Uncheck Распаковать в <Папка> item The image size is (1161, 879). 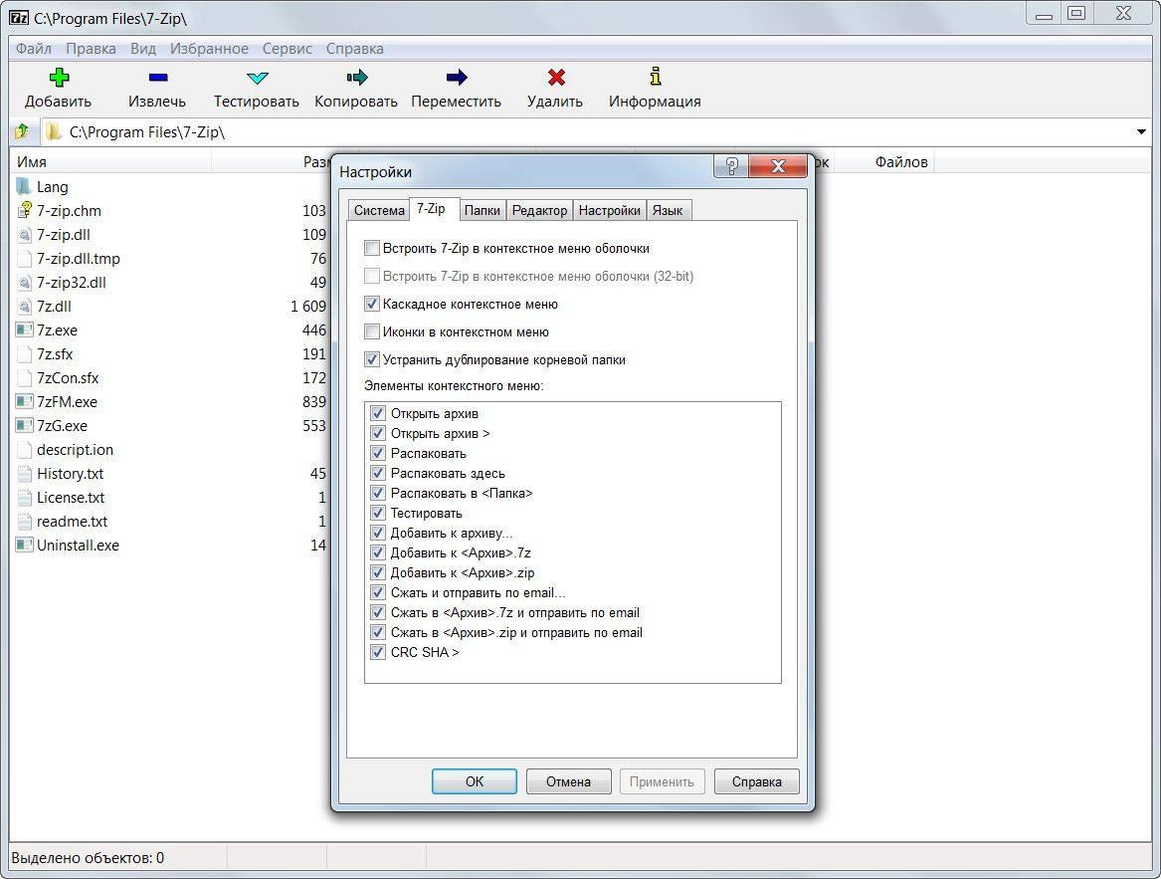point(378,493)
